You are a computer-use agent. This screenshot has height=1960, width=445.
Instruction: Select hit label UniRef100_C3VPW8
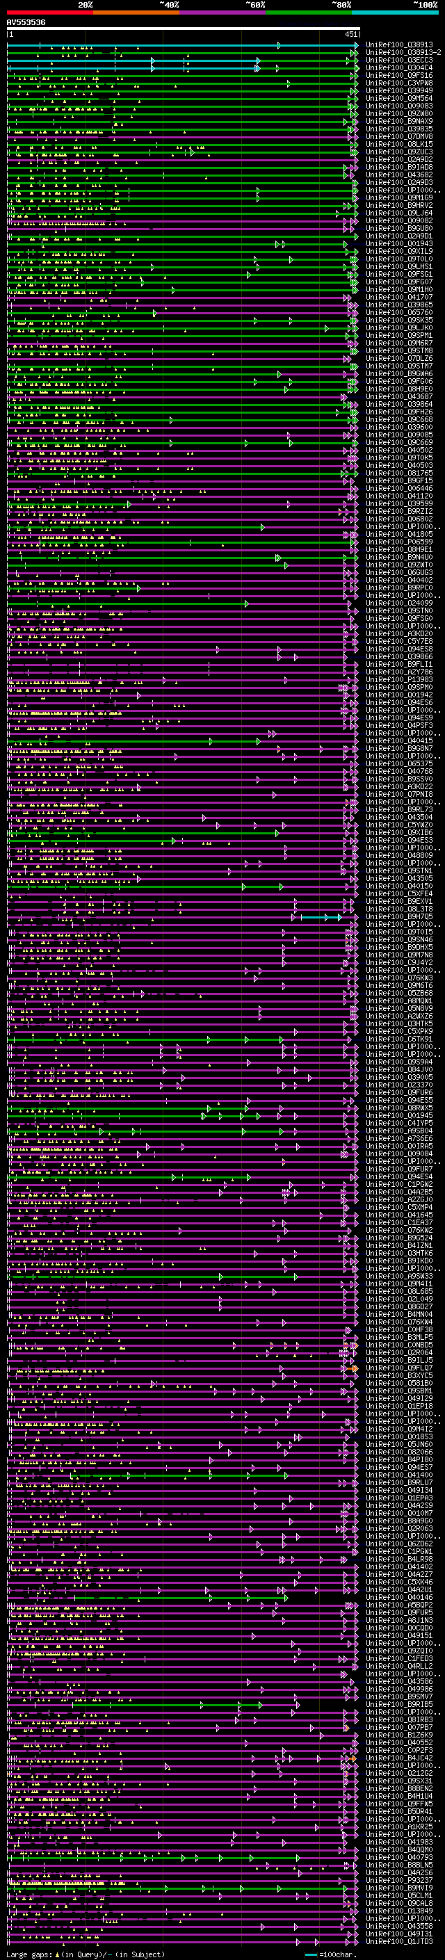coord(399,83)
